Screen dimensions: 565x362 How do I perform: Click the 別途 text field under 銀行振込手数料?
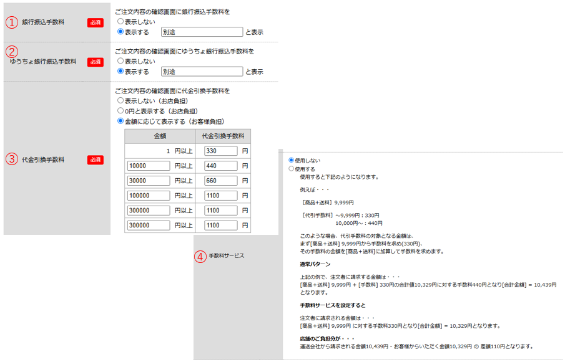pos(201,32)
